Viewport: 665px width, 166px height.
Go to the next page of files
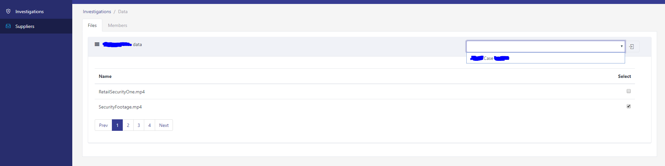click(164, 125)
